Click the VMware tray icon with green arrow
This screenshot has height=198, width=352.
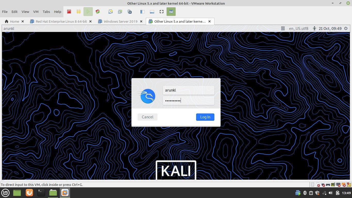click(x=298, y=193)
